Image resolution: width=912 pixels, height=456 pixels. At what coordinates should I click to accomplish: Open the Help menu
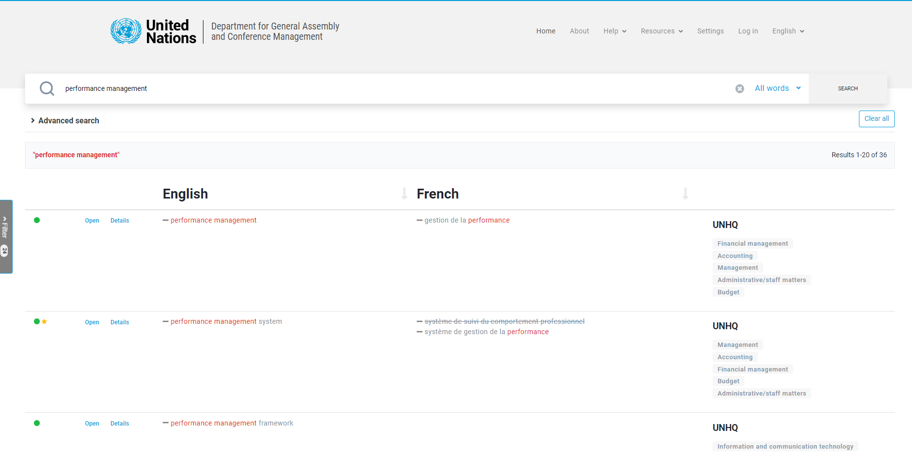(x=615, y=31)
